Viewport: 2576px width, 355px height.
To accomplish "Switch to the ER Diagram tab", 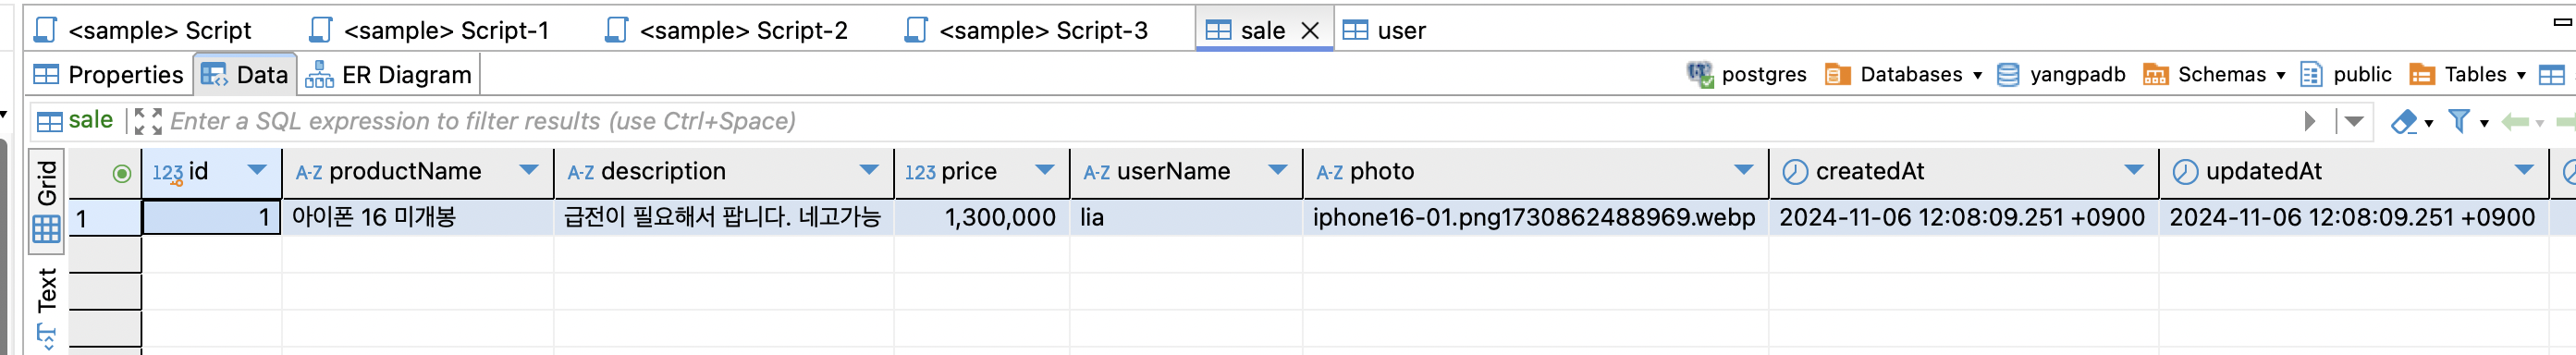I will [388, 75].
